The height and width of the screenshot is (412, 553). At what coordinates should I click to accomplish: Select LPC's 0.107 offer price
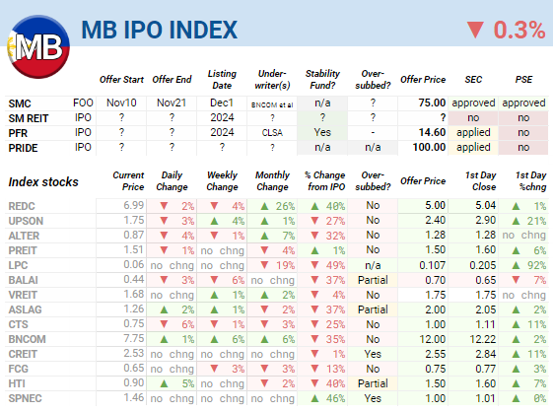432,265
